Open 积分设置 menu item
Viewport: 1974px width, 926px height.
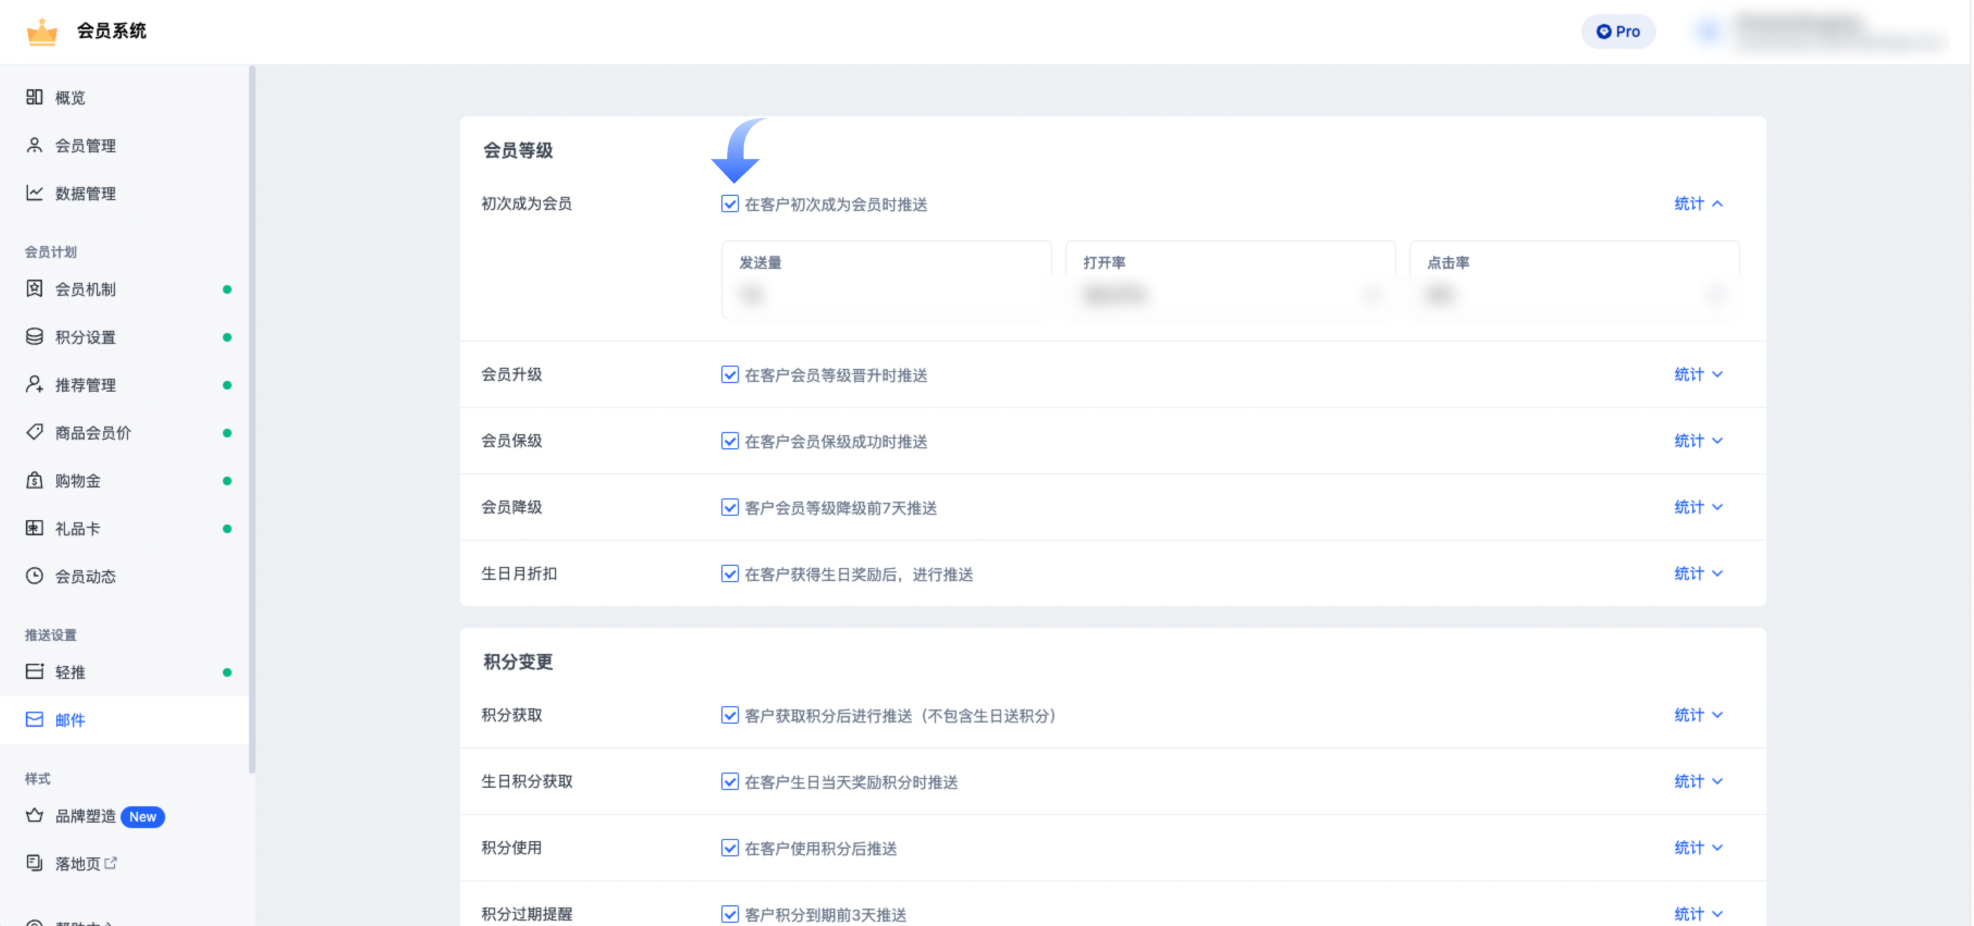(124, 337)
